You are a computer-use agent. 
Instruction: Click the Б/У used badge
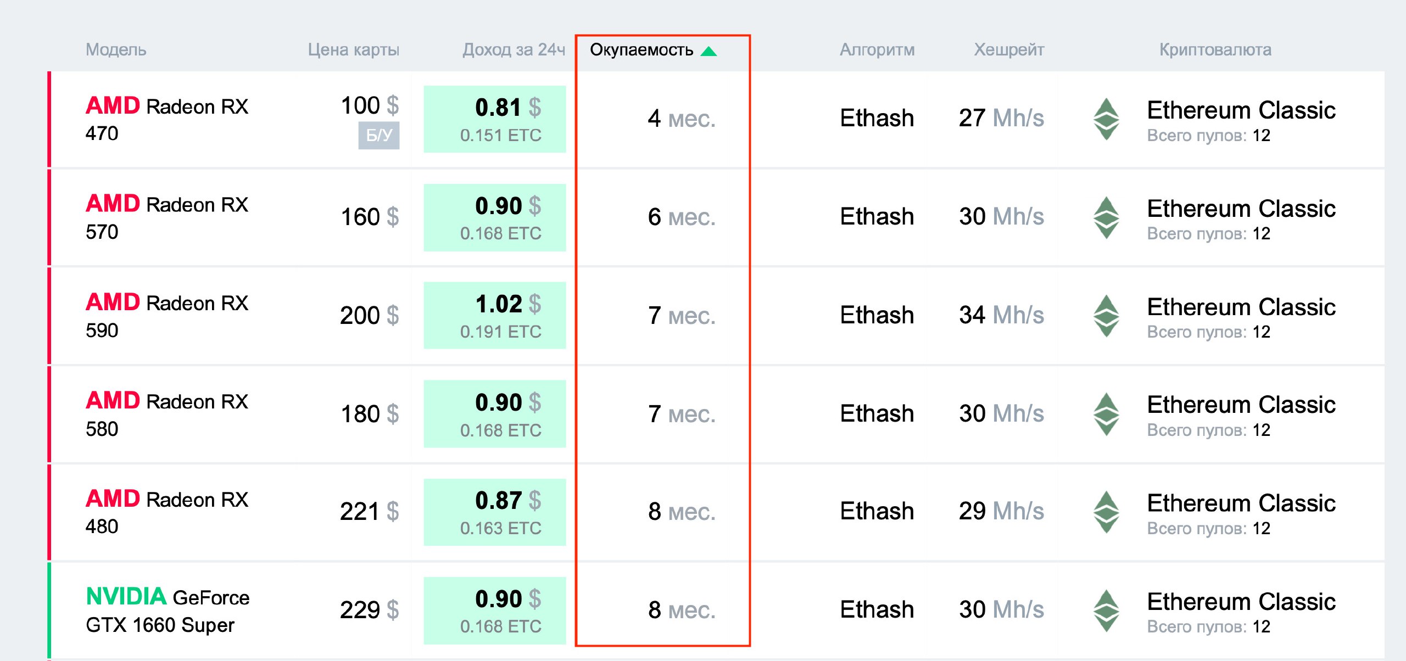point(378,135)
